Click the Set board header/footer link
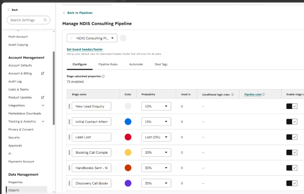Viewport: 304px width, 194px height. click(x=84, y=49)
